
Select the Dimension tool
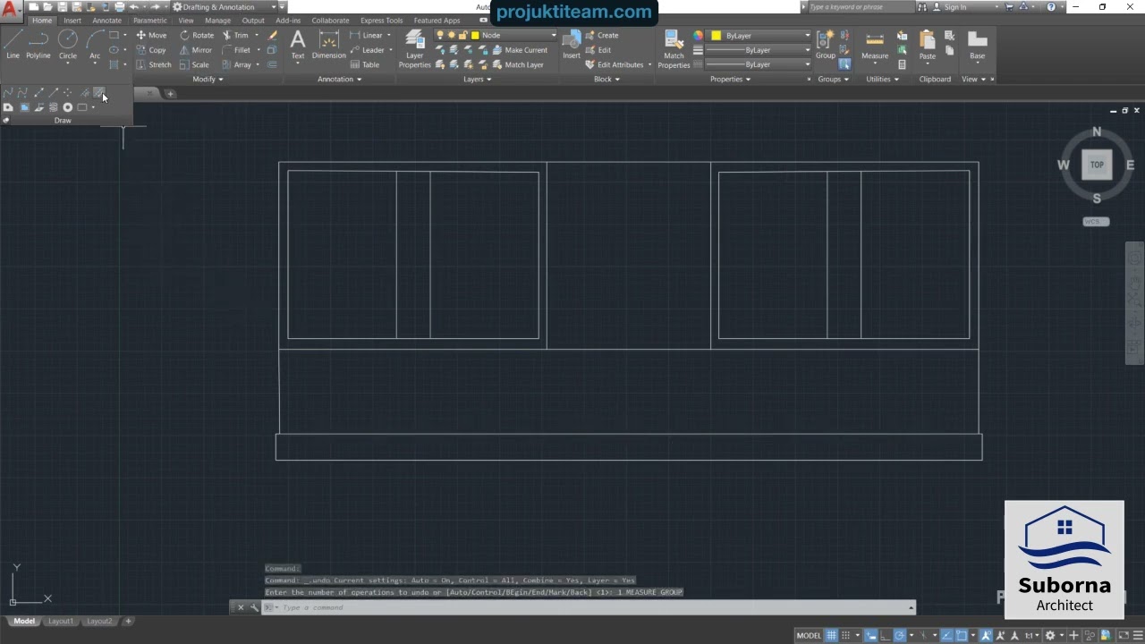(x=329, y=45)
